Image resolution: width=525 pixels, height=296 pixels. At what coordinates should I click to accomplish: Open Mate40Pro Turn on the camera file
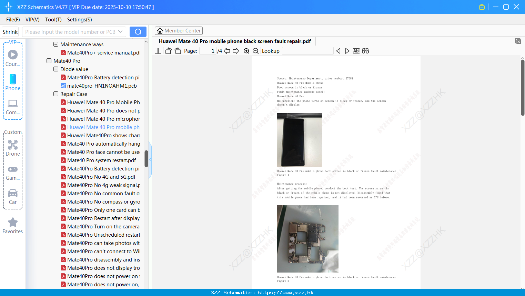click(x=100, y=226)
